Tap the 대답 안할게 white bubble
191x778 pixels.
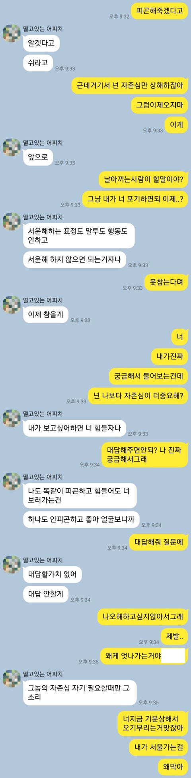(46, 594)
